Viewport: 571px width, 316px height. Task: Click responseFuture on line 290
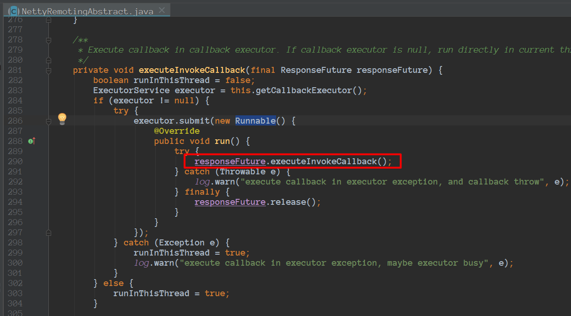230,161
